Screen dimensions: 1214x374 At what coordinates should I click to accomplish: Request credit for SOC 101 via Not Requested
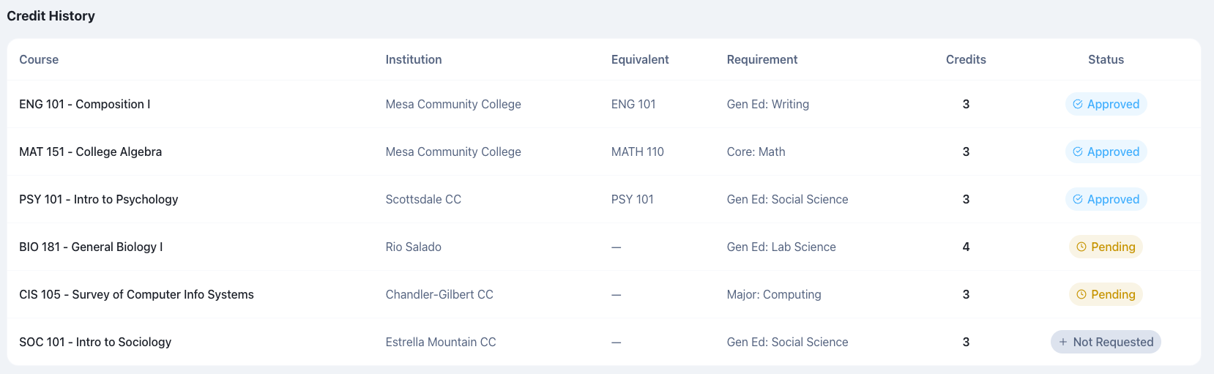pyautogui.click(x=1106, y=342)
